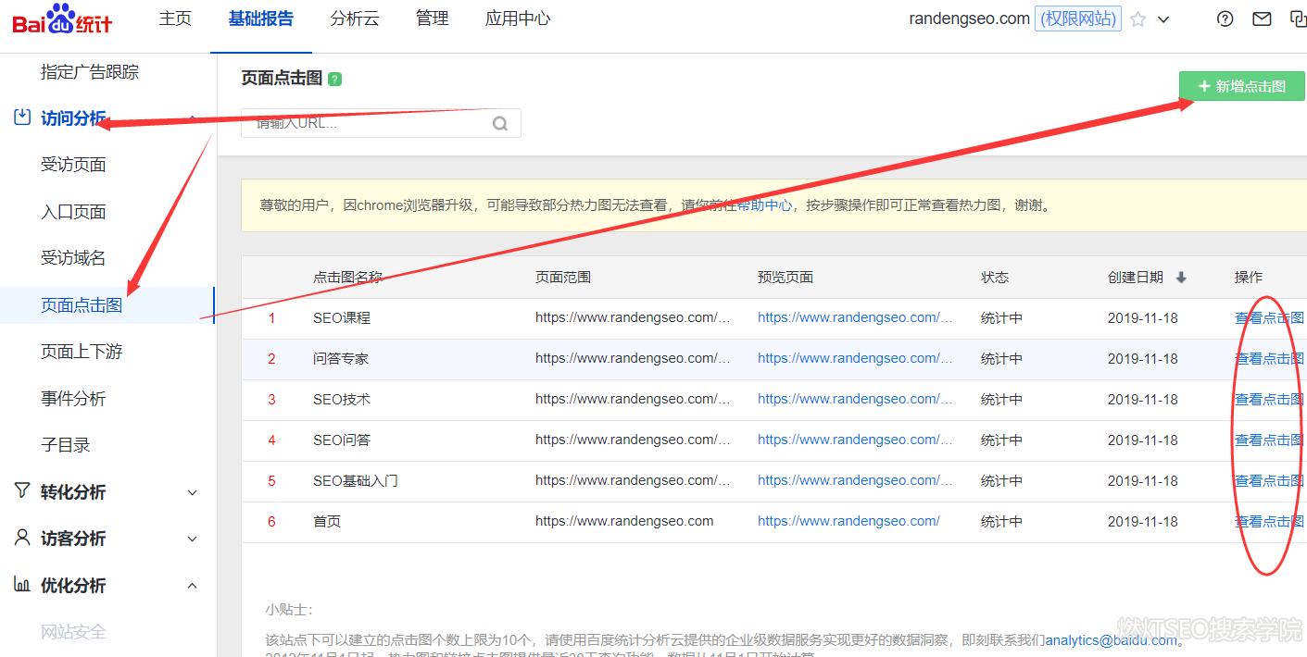Click 查看点击图 for 首页 row

click(1269, 521)
